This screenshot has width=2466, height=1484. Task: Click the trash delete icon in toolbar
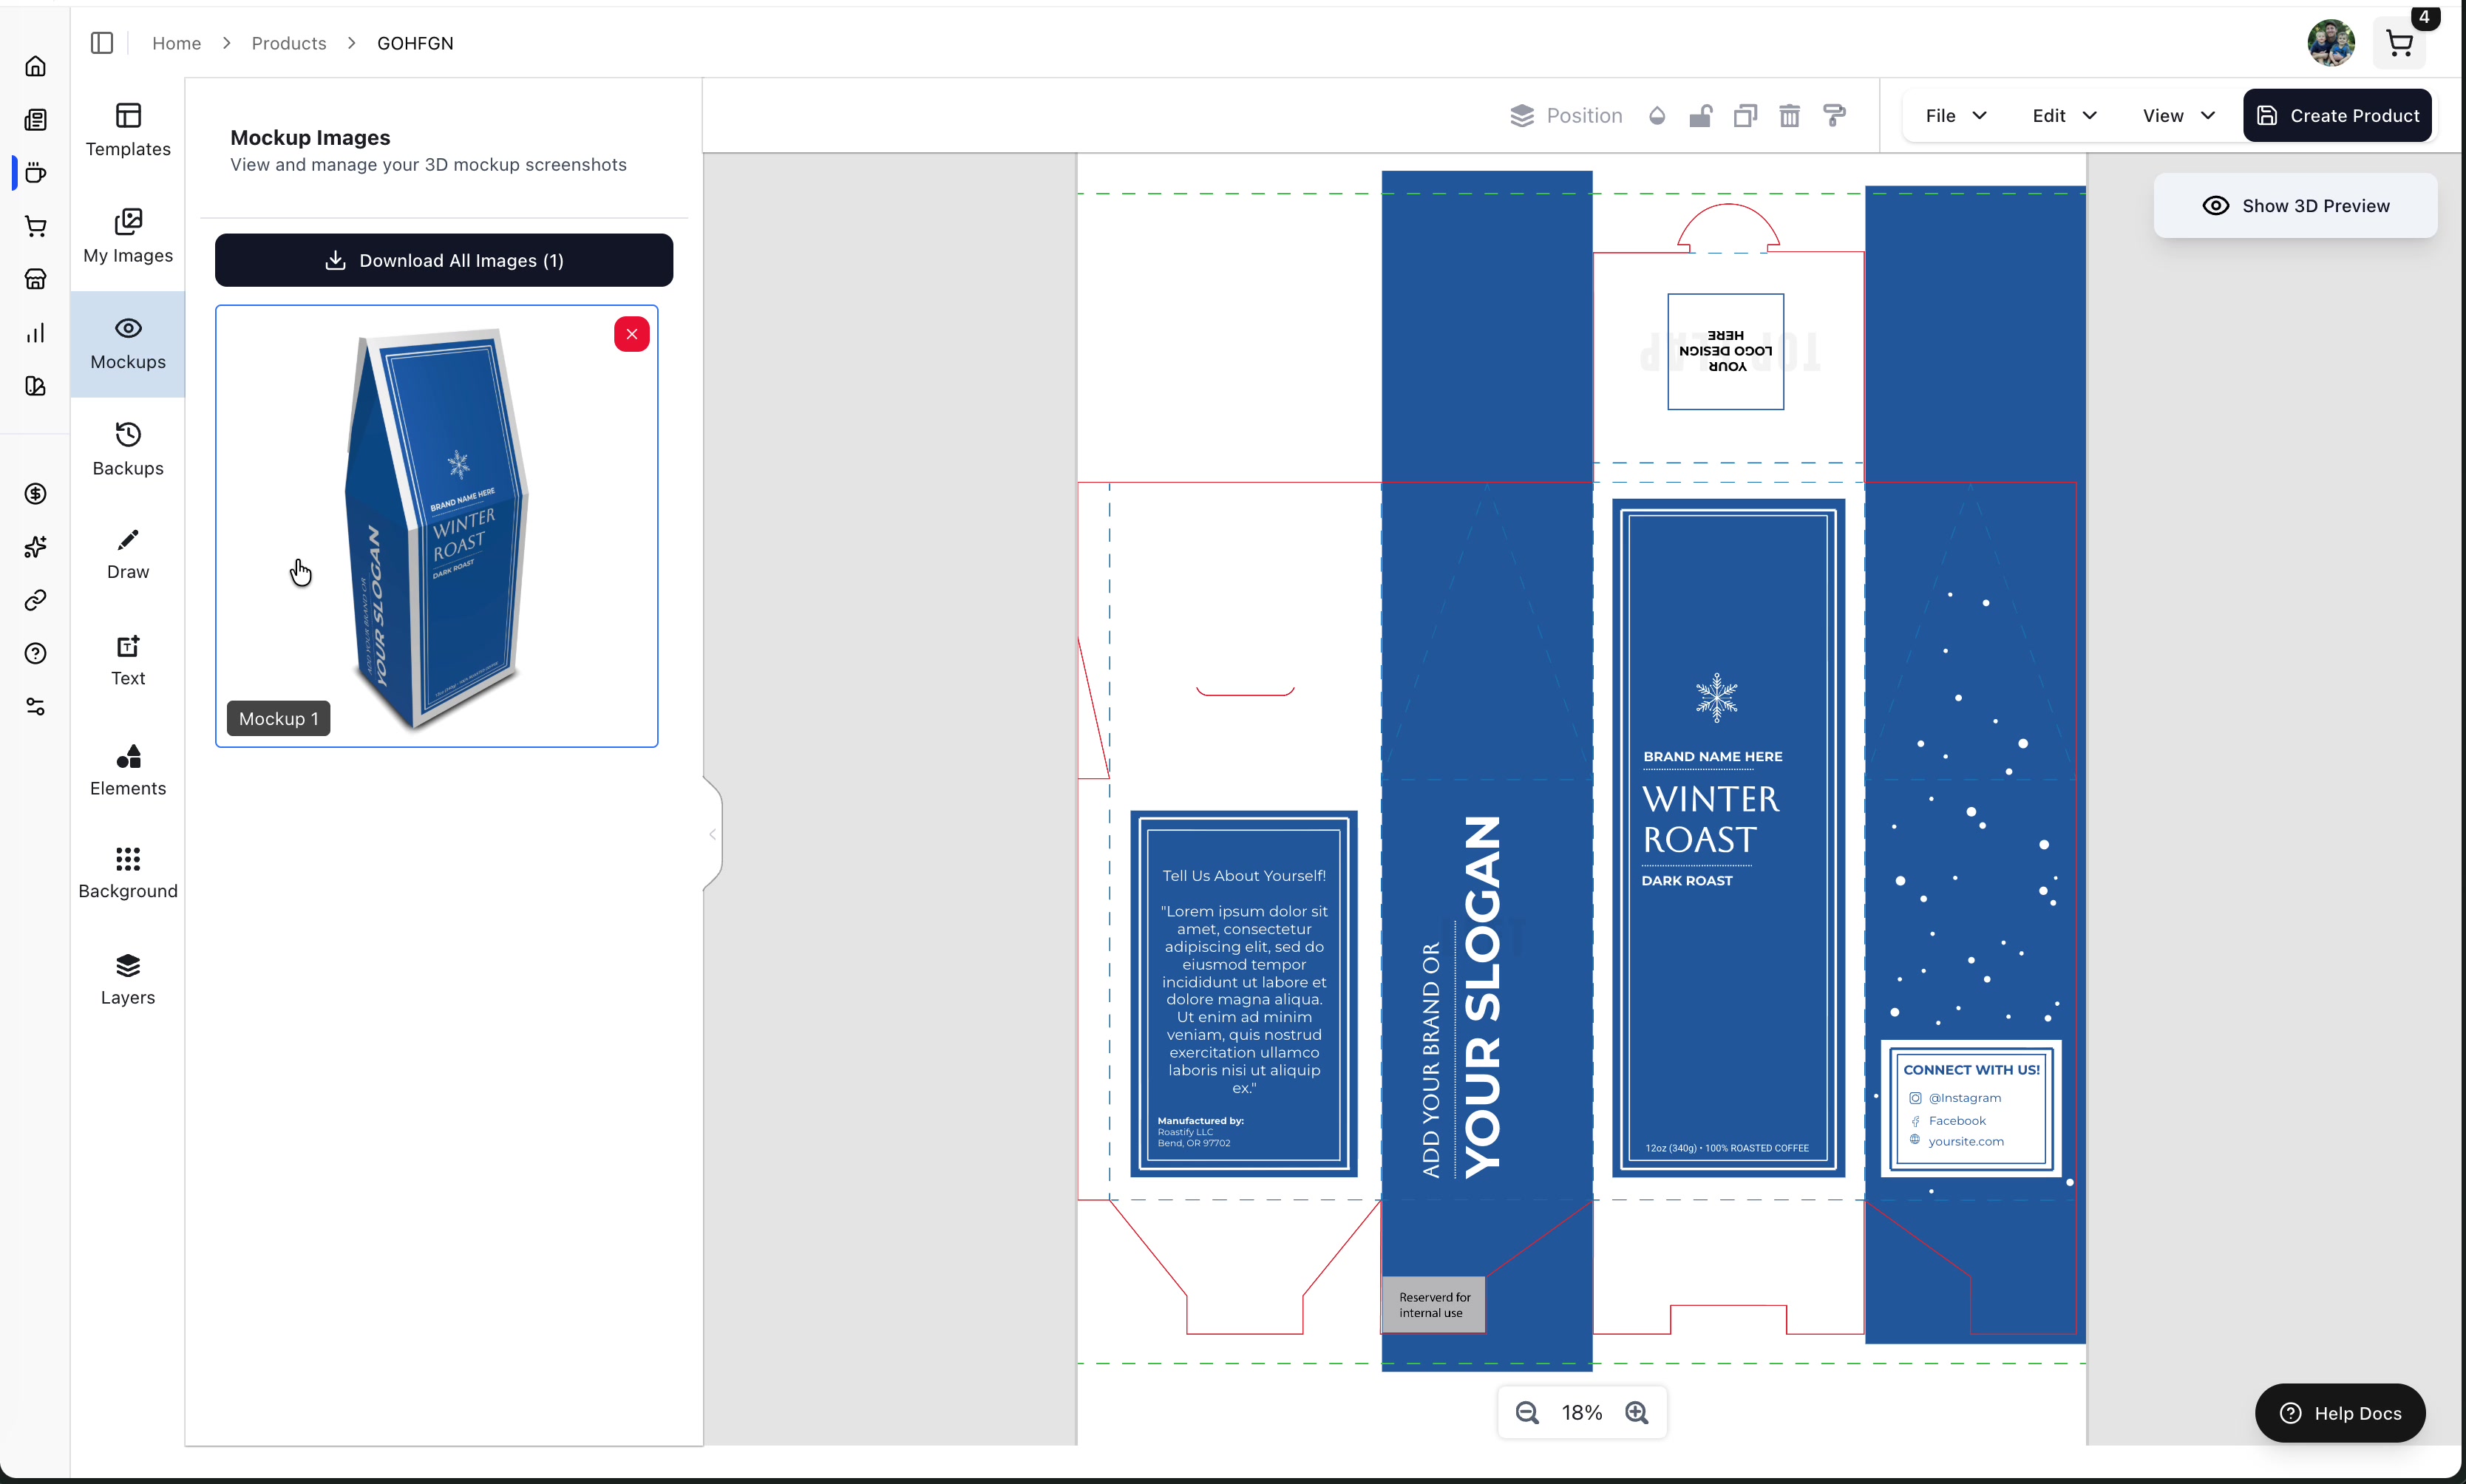[x=1789, y=116]
